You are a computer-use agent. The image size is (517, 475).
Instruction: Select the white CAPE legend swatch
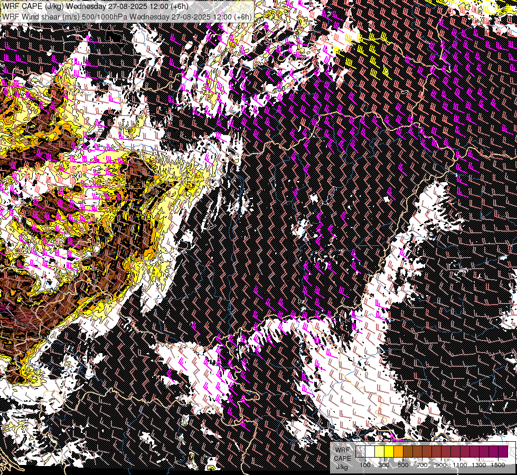pos(370,452)
